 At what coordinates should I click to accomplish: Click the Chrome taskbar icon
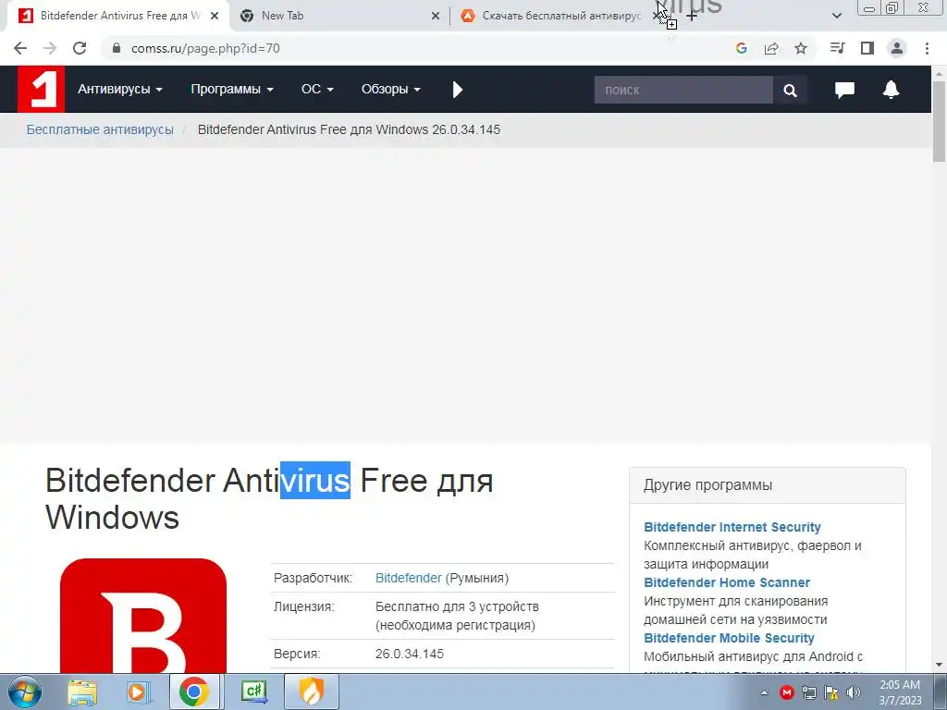click(x=194, y=692)
